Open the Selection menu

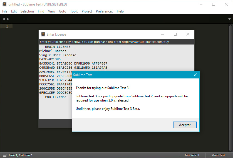tap(27, 11)
